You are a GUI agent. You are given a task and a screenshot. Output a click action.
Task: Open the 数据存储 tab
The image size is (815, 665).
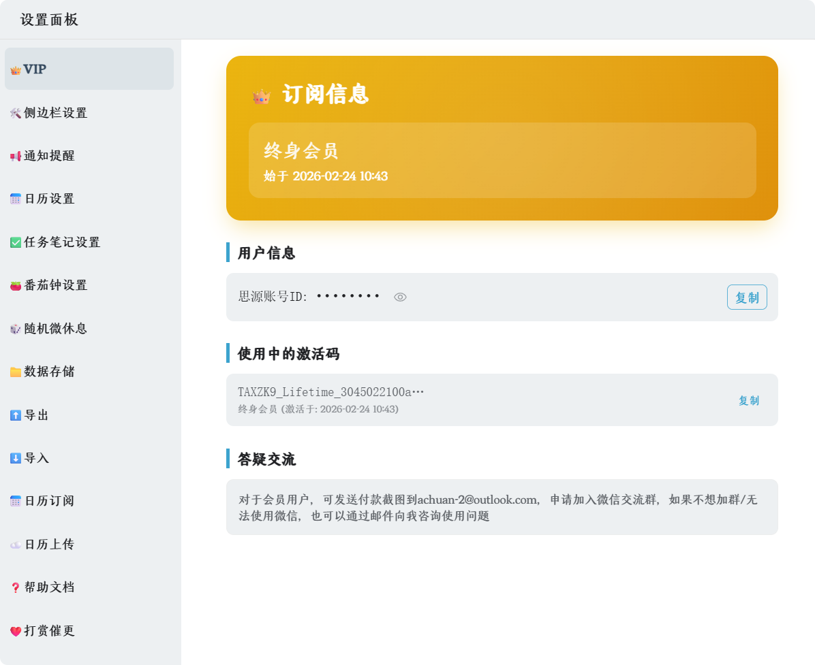coord(89,372)
